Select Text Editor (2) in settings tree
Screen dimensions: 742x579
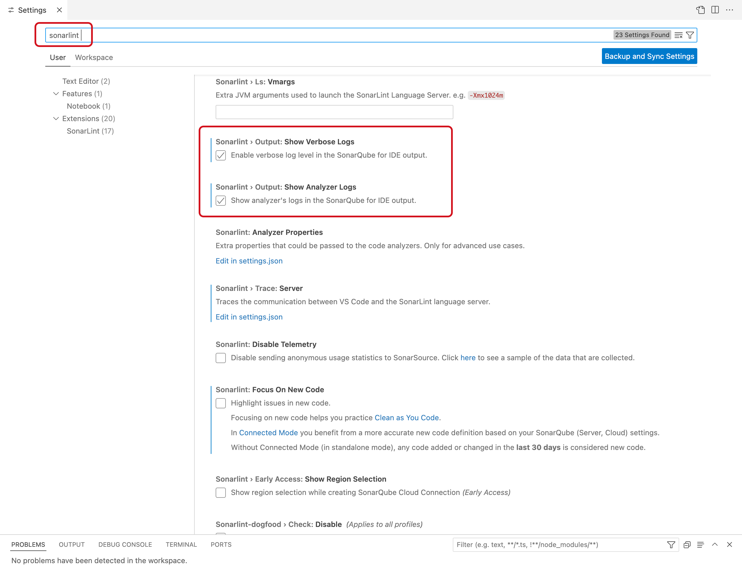[x=86, y=81]
